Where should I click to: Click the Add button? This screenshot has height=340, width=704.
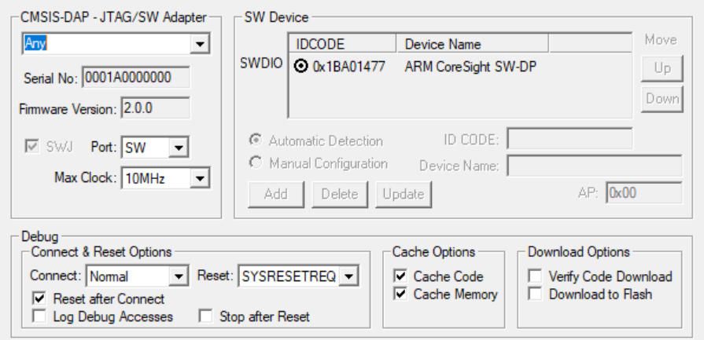(276, 194)
